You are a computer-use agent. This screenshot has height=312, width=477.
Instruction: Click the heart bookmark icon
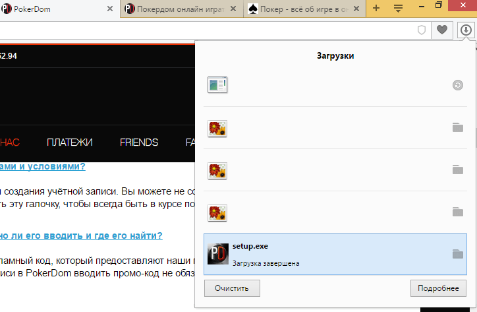[x=442, y=30]
